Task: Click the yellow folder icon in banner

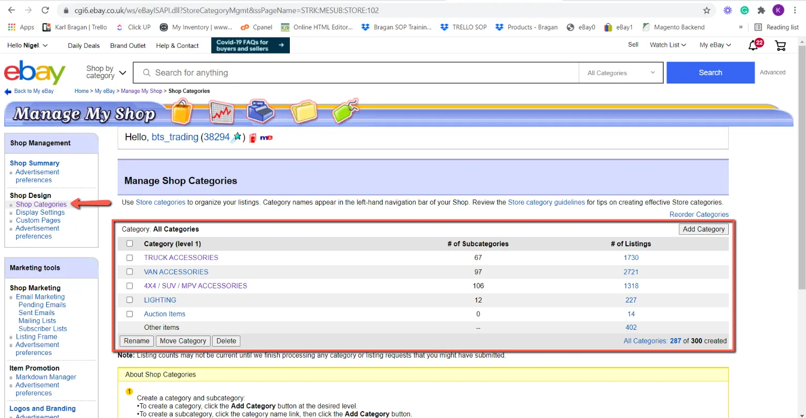Action: (x=305, y=111)
